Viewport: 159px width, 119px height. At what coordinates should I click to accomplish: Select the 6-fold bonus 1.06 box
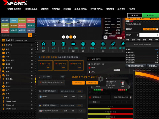pyautogui.click(x=61, y=65)
